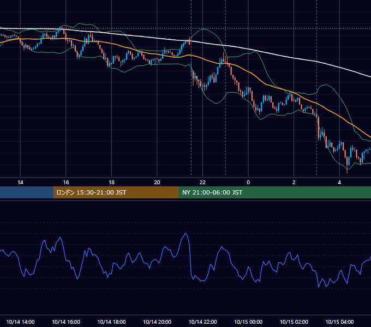The width and height of the screenshot is (371, 327).
Task: Click hour label 2 on price chart axis
Action: pyautogui.click(x=294, y=183)
